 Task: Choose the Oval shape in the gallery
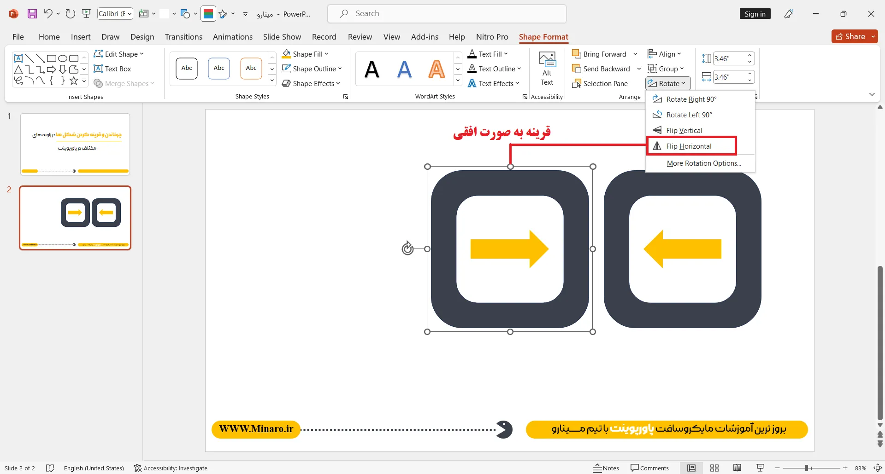coord(63,58)
